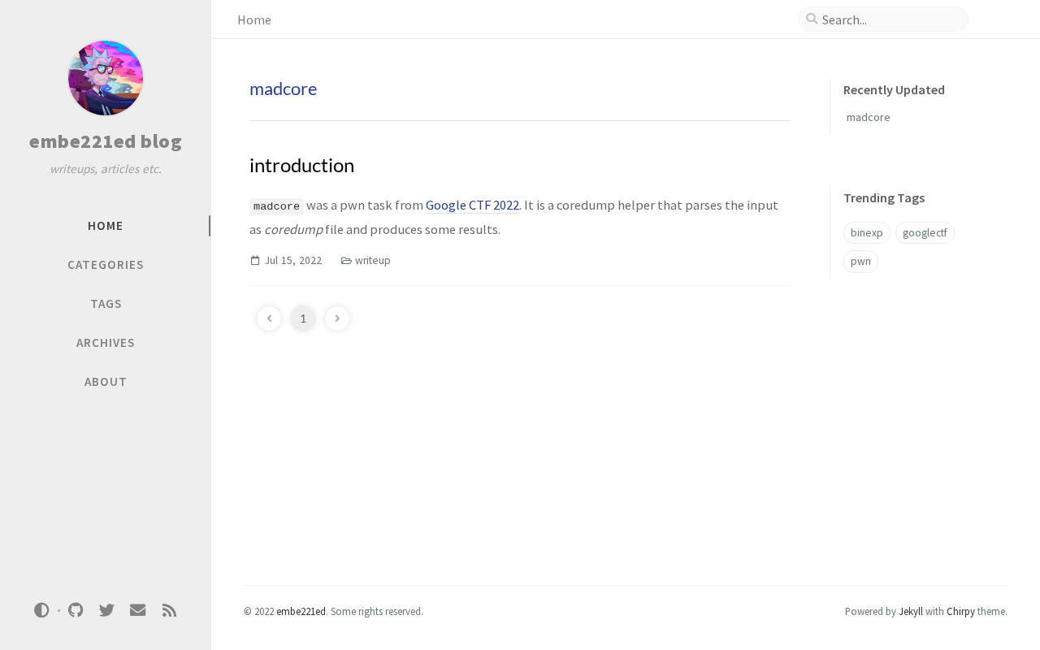The width and height of the screenshot is (1040, 650).
Task: Click the email envelope icon
Action: pyautogui.click(x=137, y=610)
